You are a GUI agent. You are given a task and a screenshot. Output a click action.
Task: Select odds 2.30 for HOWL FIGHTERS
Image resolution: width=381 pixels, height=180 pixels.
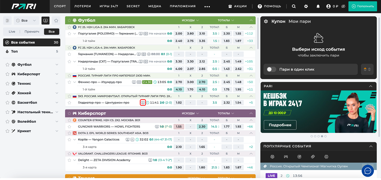[202, 127]
